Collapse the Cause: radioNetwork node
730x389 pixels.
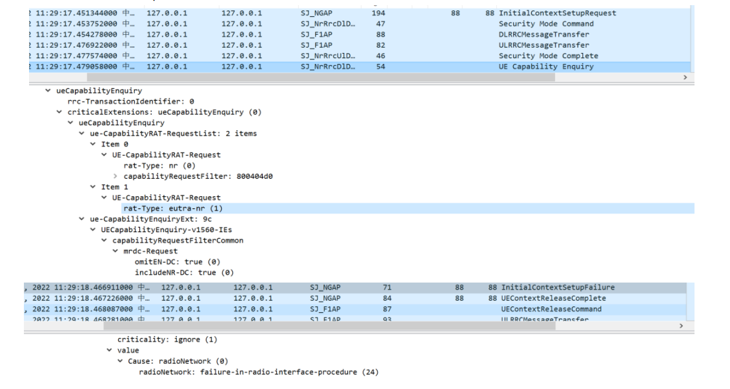[x=121, y=361]
